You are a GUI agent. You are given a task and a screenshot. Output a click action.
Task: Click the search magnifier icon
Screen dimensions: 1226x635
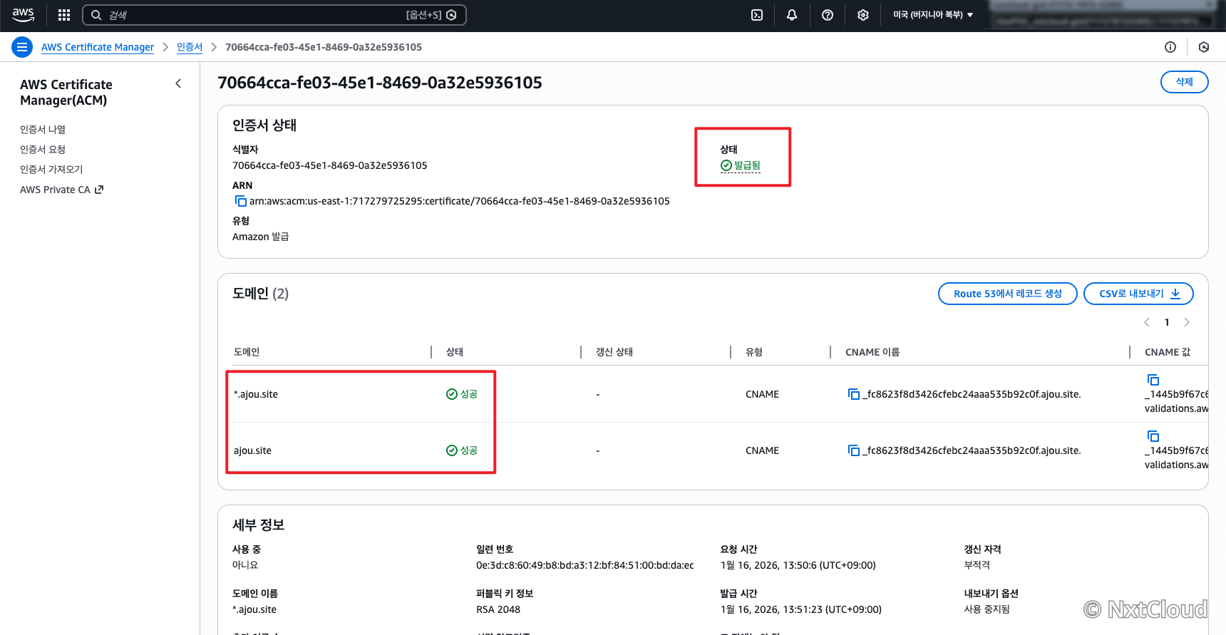96,15
